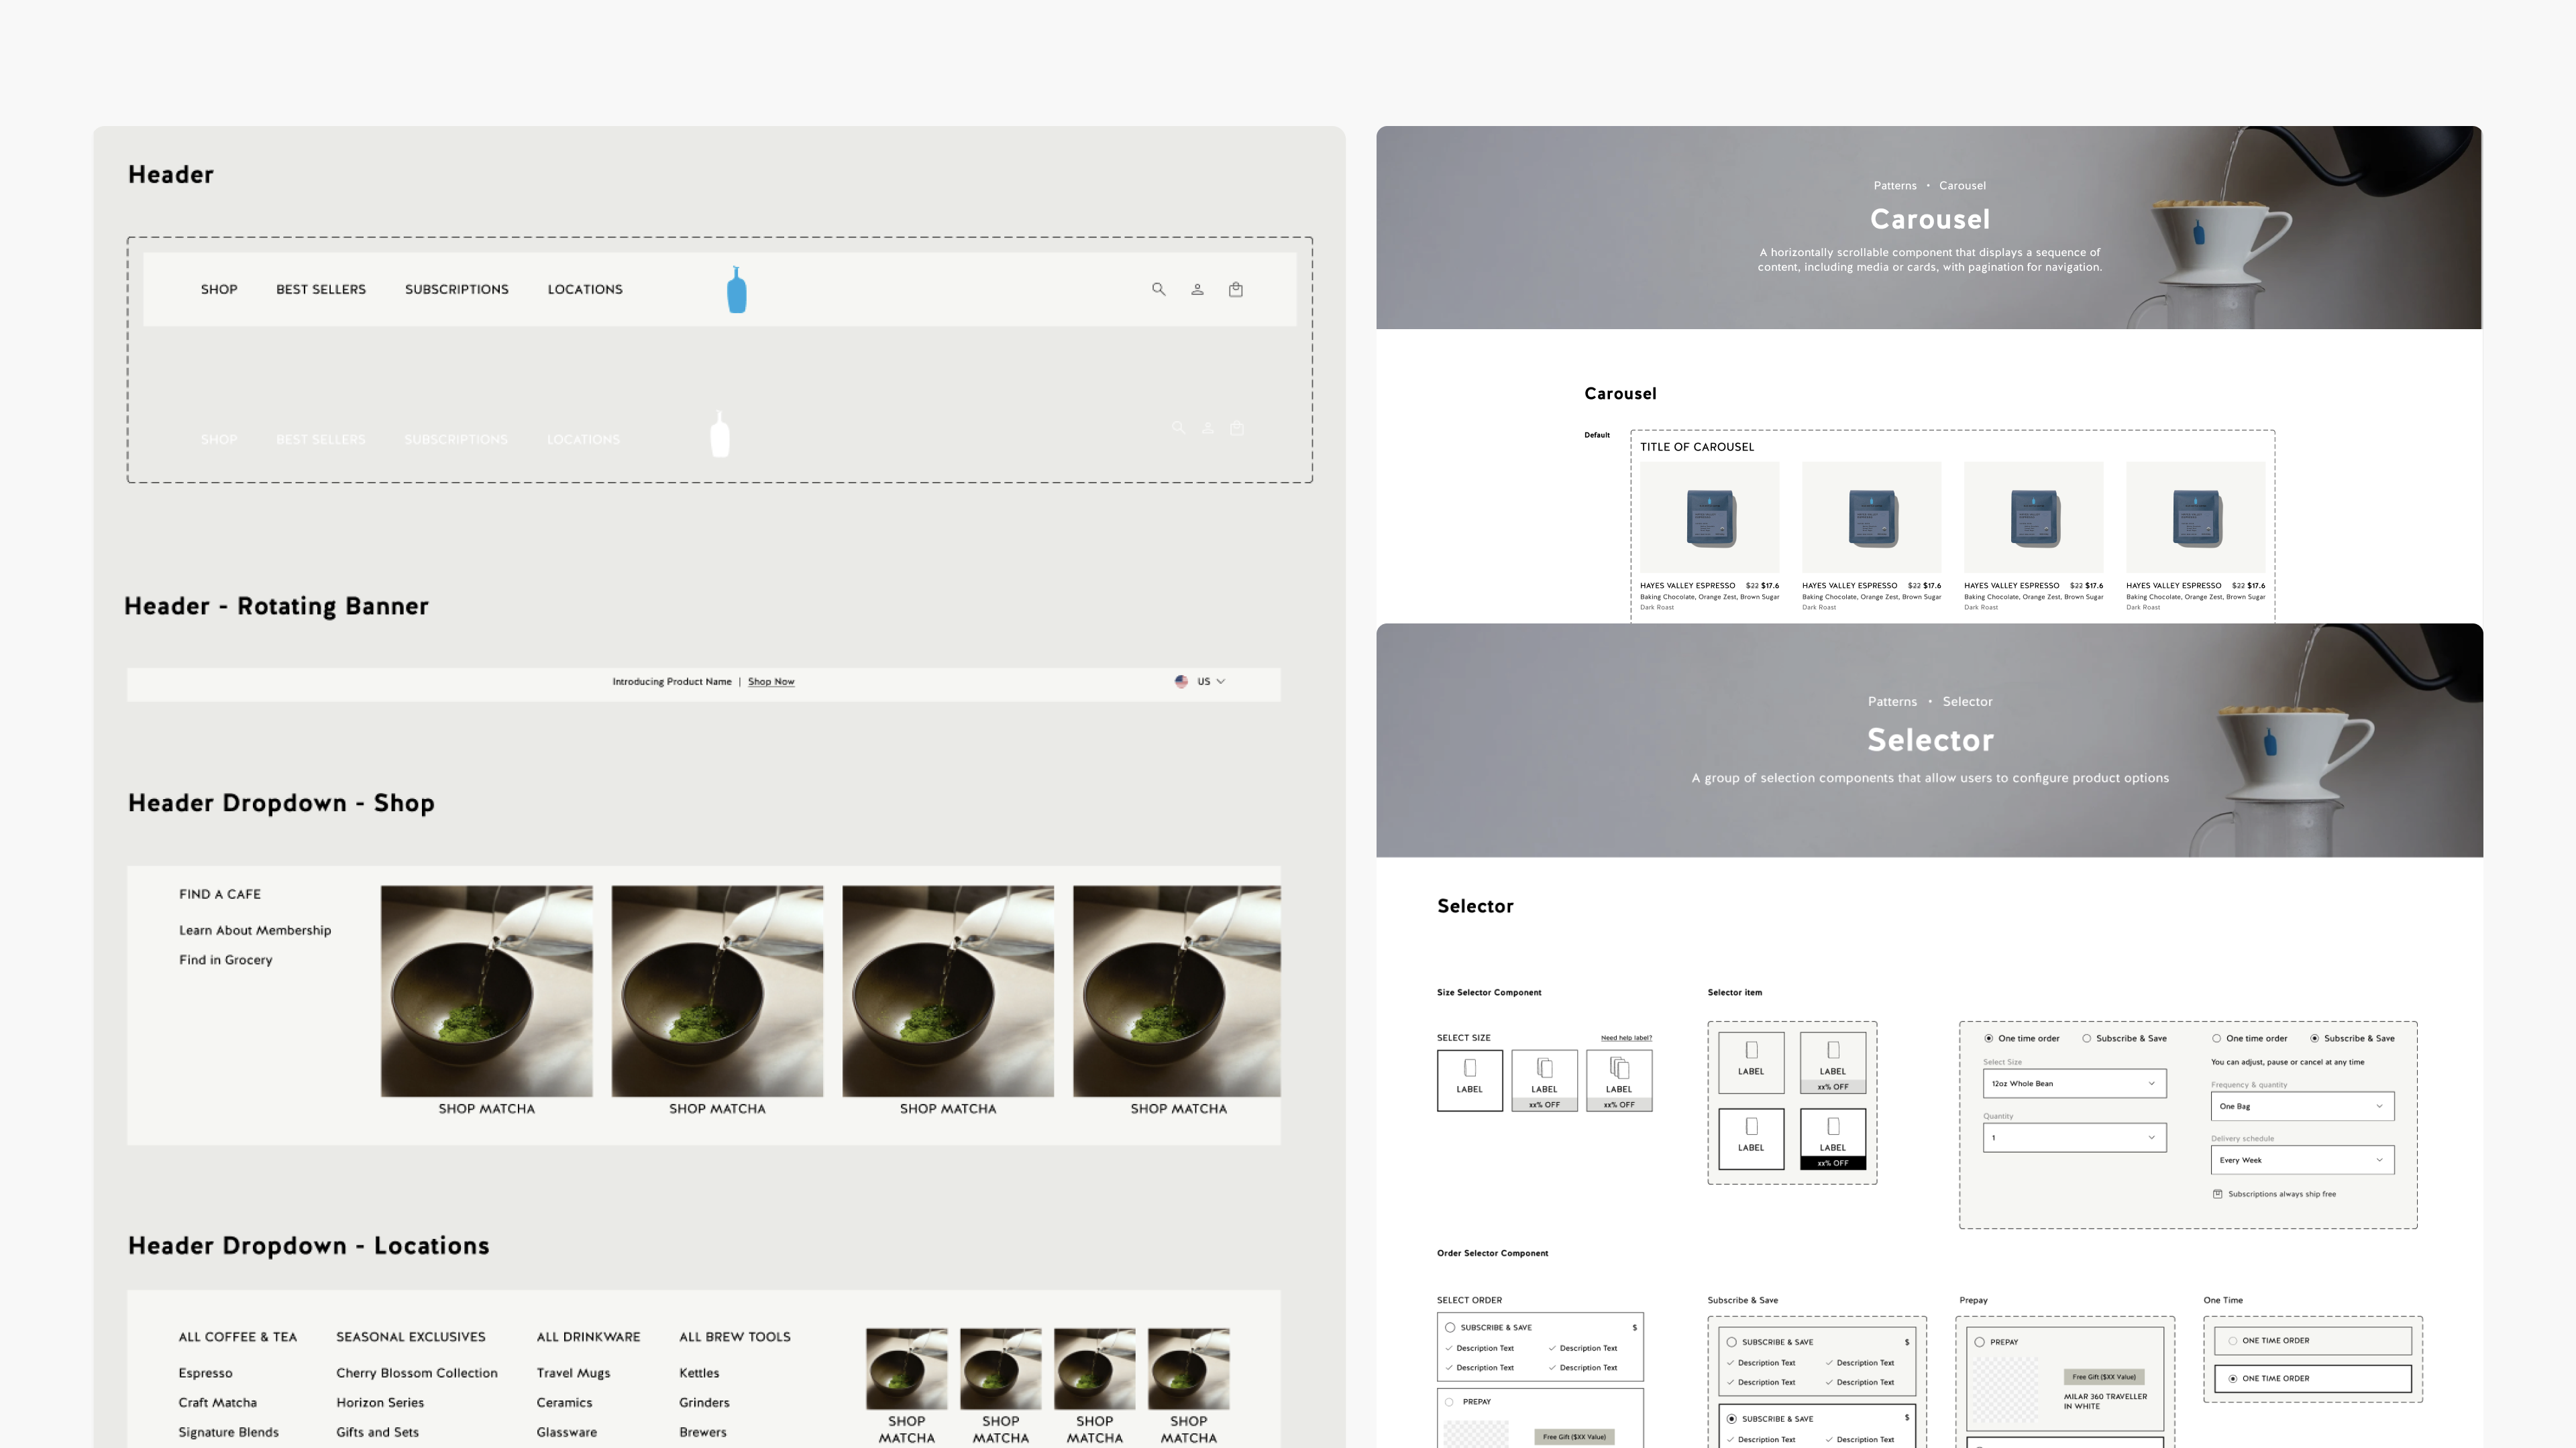Screen dimensions: 2576x1448
Task: Click the Craft Matcha link
Action: 218,1403
